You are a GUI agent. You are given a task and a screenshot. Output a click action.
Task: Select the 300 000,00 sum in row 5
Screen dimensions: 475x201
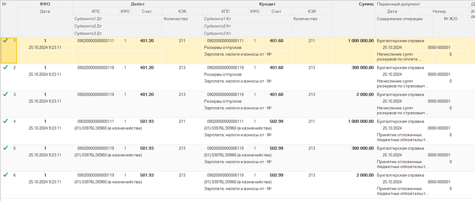pos(363,149)
